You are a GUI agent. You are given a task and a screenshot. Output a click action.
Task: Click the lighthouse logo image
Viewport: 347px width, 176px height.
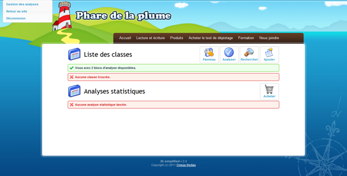tap(62, 16)
